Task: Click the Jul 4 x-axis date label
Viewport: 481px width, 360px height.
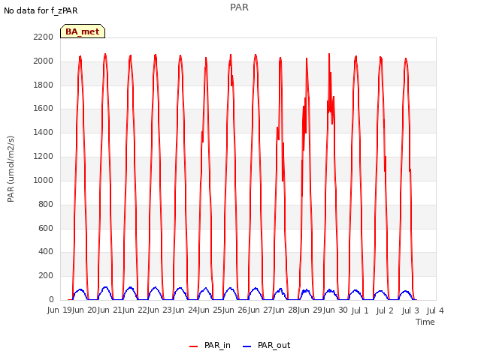Action: (435, 310)
